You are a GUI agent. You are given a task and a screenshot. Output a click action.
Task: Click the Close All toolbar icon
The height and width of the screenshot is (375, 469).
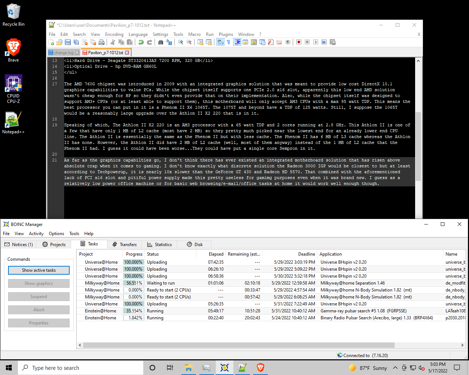[x=93, y=42]
